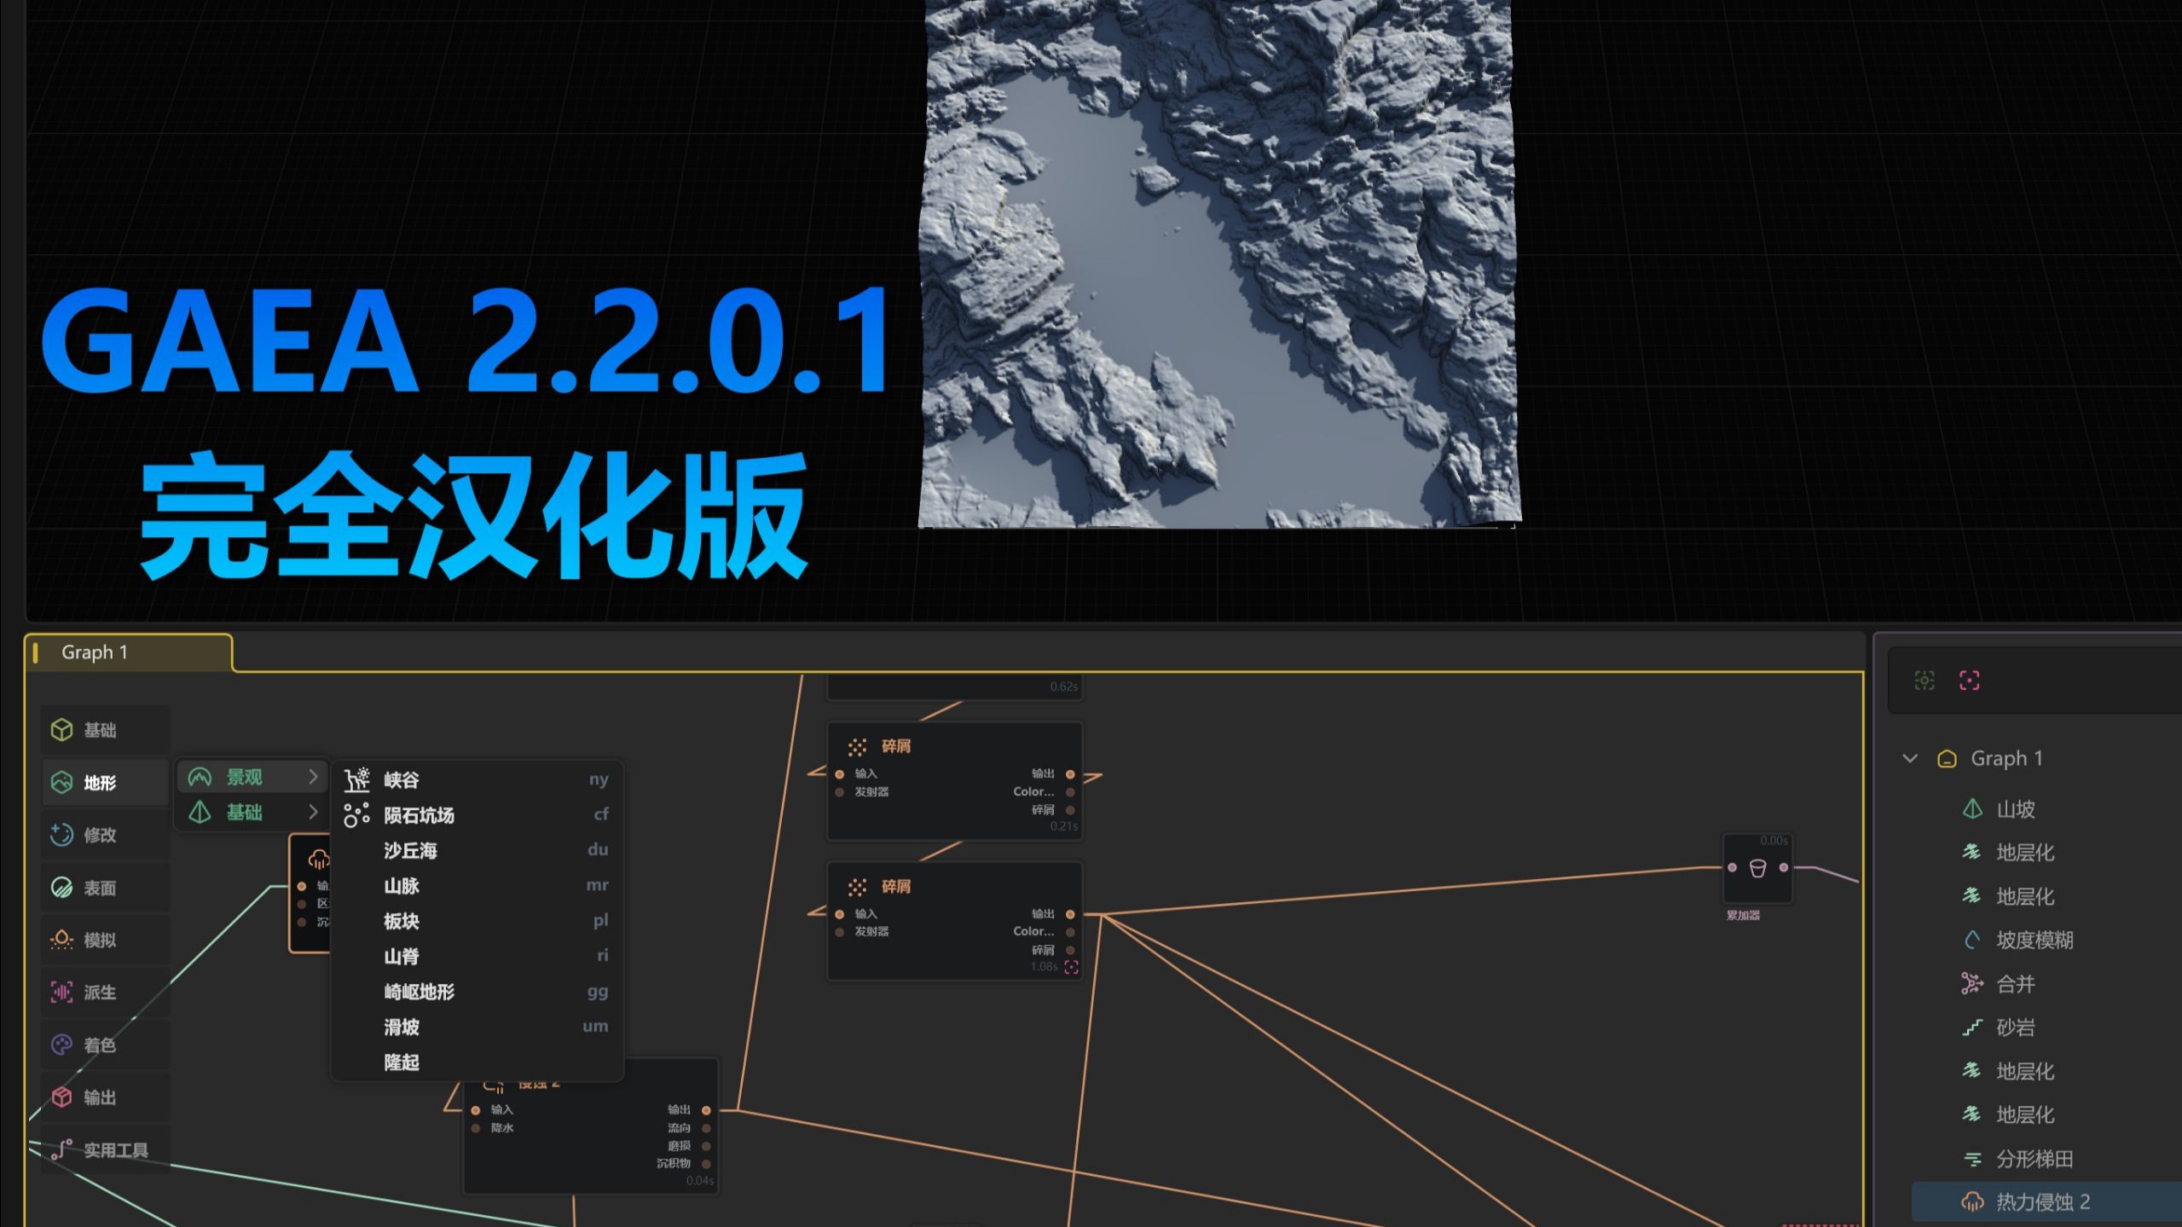Click the pink focus marker on lower 碎屑 node
Viewport: 2182px width, 1227px height.
click(1072, 967)
